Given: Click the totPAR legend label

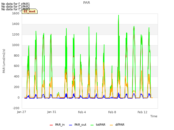Looking at the screenshot, I should (101, 125).
